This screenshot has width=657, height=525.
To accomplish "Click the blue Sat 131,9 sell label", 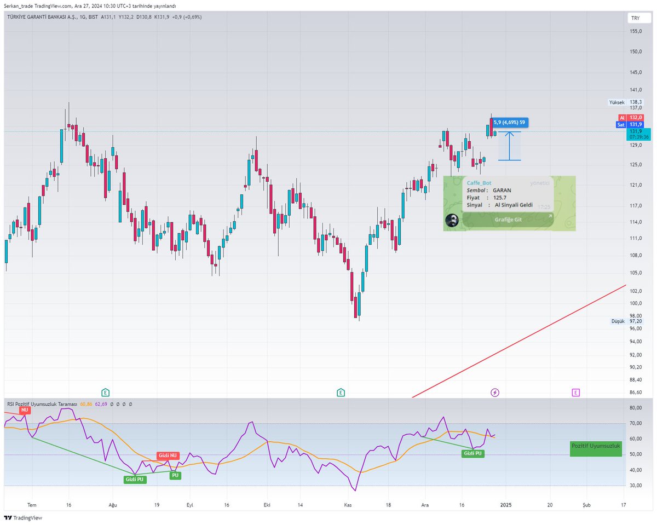I will [x=631, y=124].
